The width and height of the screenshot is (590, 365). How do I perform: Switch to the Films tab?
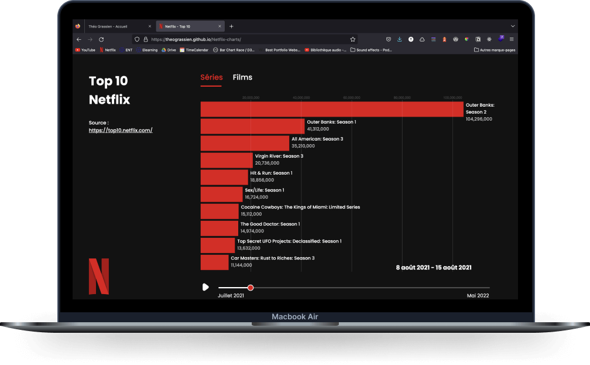(242, 77)
